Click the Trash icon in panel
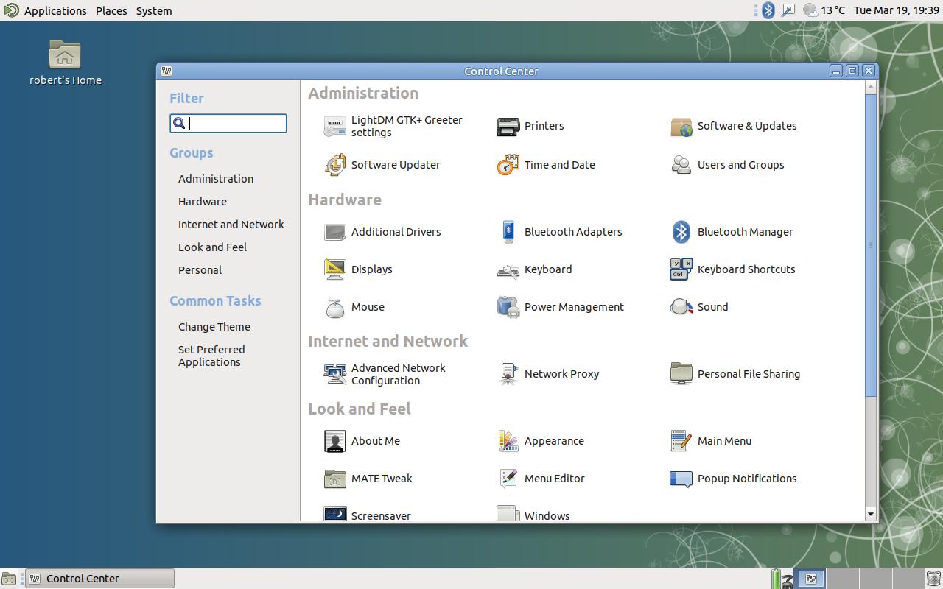Image resolution: width=943 pixels, height=589 pixels. 933,579
